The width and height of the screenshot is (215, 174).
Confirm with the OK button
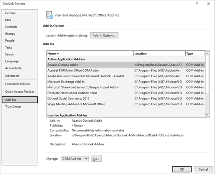click(x=182, y=169)
